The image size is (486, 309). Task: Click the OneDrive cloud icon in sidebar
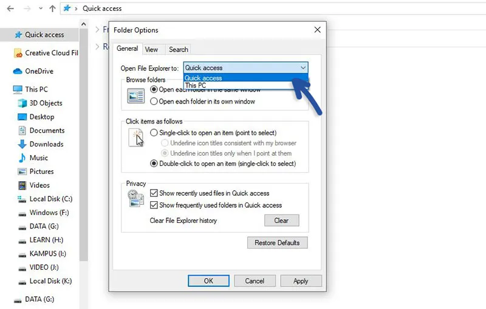tap(18, 71)
